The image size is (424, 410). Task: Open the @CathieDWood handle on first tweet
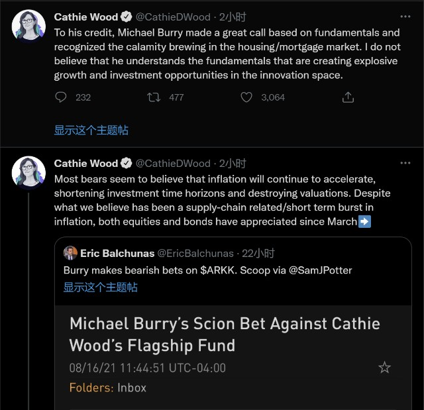174,17
